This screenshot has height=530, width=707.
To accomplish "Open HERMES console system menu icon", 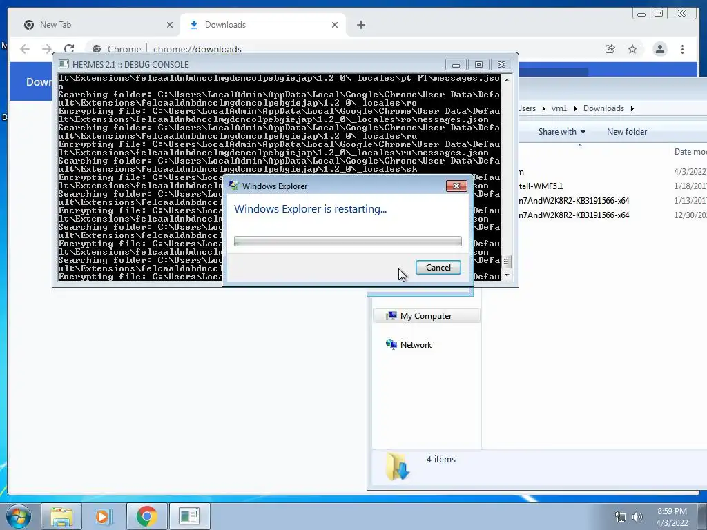I will point(64,64).
